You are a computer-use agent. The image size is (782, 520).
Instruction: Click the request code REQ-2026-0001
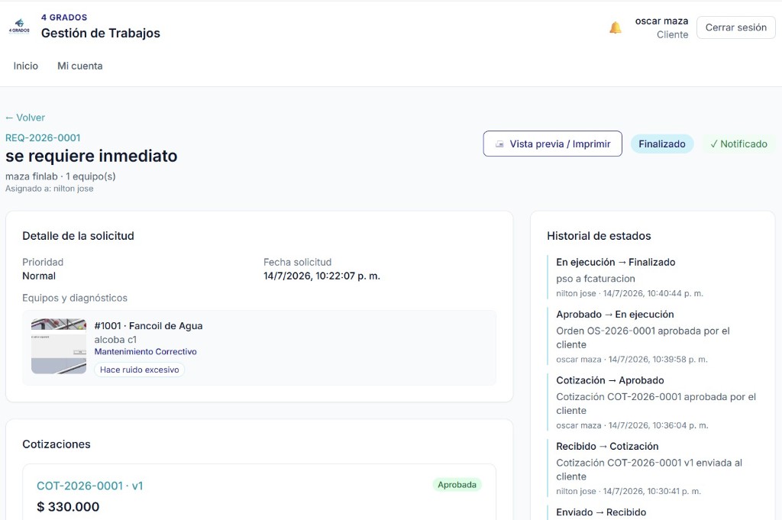tap(43, 137)
